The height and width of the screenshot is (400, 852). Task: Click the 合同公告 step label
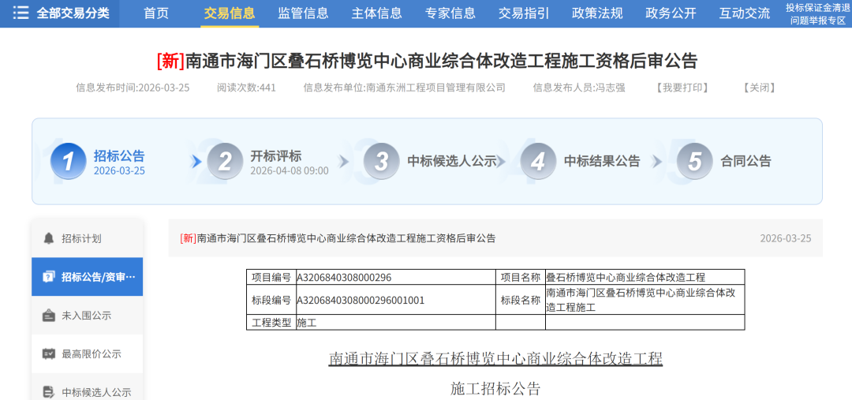pos(745,162)
